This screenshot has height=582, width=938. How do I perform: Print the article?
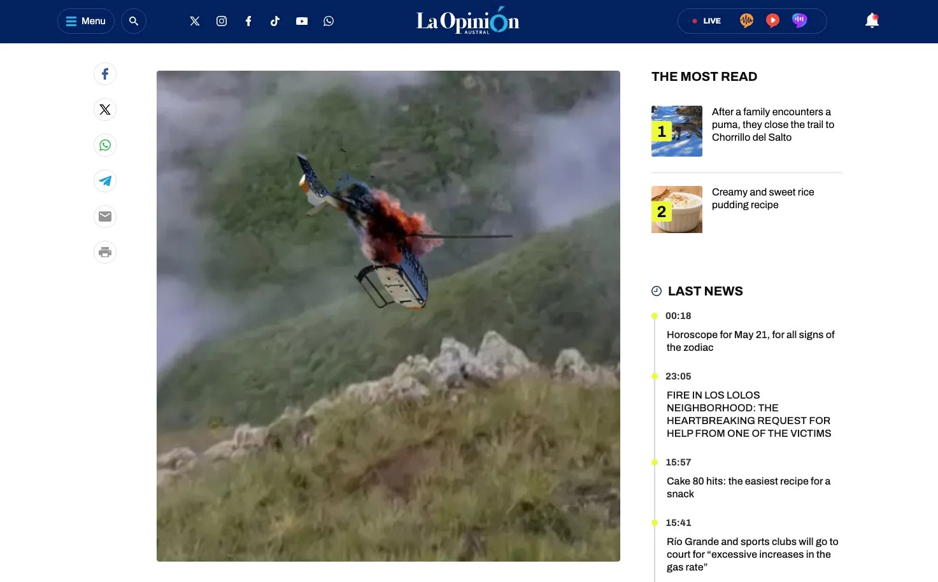[x=105, y=252]
